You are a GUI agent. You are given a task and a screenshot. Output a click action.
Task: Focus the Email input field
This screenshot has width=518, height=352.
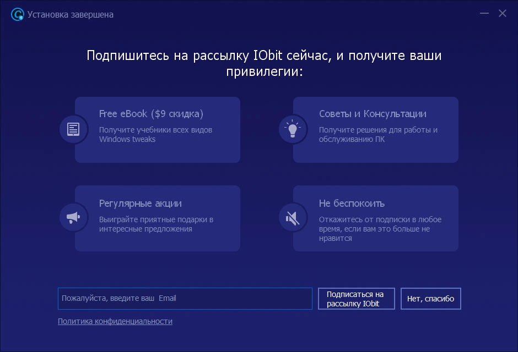pos(185,299)
